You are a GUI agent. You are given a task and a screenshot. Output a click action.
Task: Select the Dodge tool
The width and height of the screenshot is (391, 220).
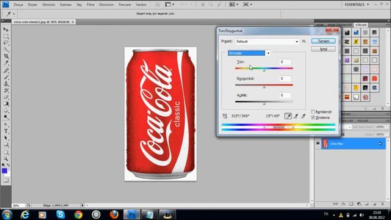[5, 117]
